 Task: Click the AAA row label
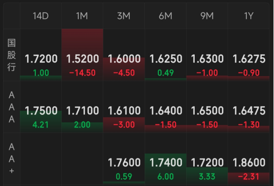pos(12,107)
